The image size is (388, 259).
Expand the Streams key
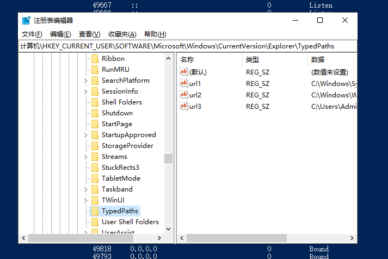85,157
